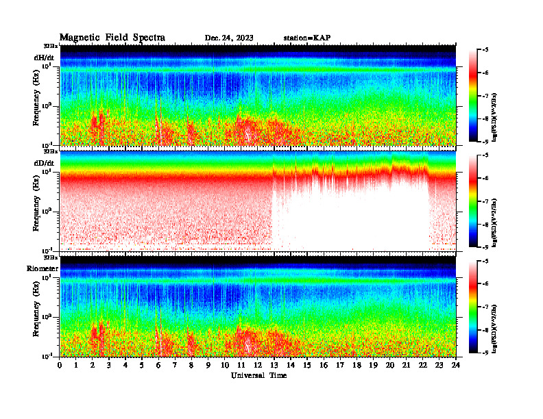Click the "-9" tick of Riometer color scale
The width and height of the screenshot is (543, 419).
485,353
